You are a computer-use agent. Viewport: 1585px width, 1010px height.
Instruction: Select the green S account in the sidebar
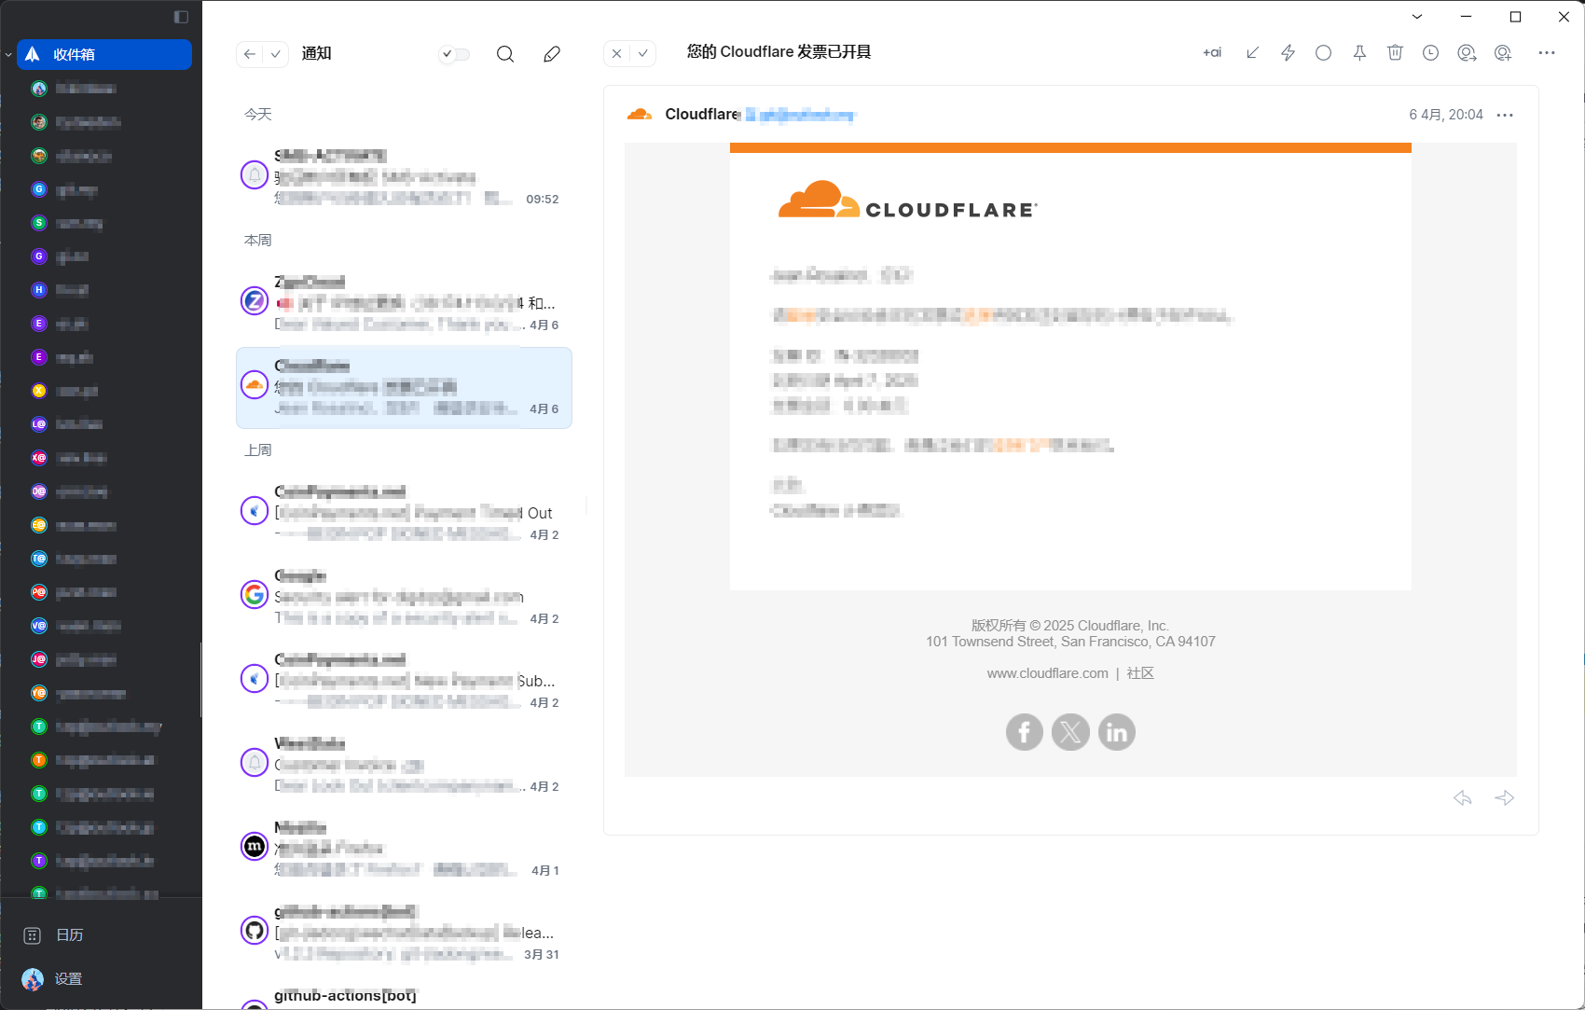39,223
